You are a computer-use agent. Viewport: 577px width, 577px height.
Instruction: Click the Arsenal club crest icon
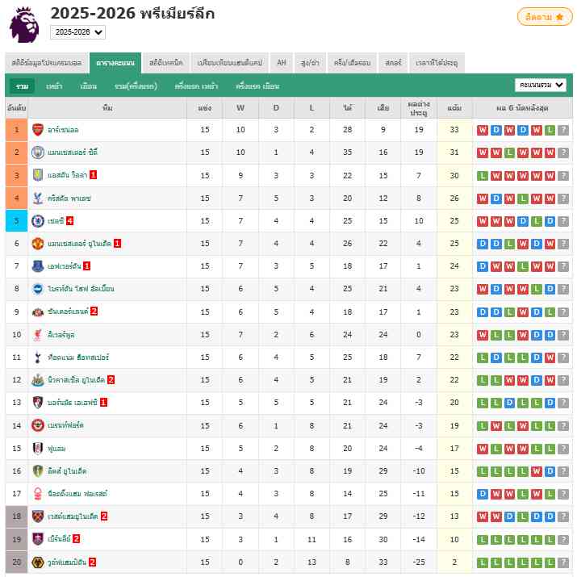(38, 130)
